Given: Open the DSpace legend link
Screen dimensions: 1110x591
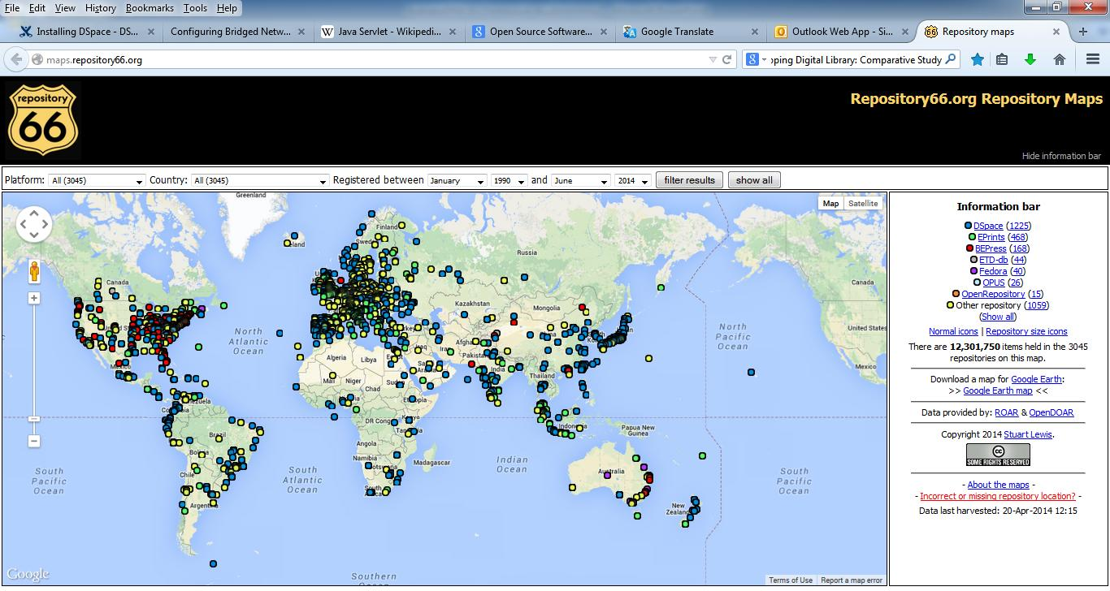Looking at the screenshot, I should (988, 226).
